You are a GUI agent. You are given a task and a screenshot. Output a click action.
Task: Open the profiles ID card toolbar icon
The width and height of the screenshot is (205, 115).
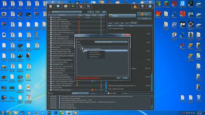tap(66, 6)
